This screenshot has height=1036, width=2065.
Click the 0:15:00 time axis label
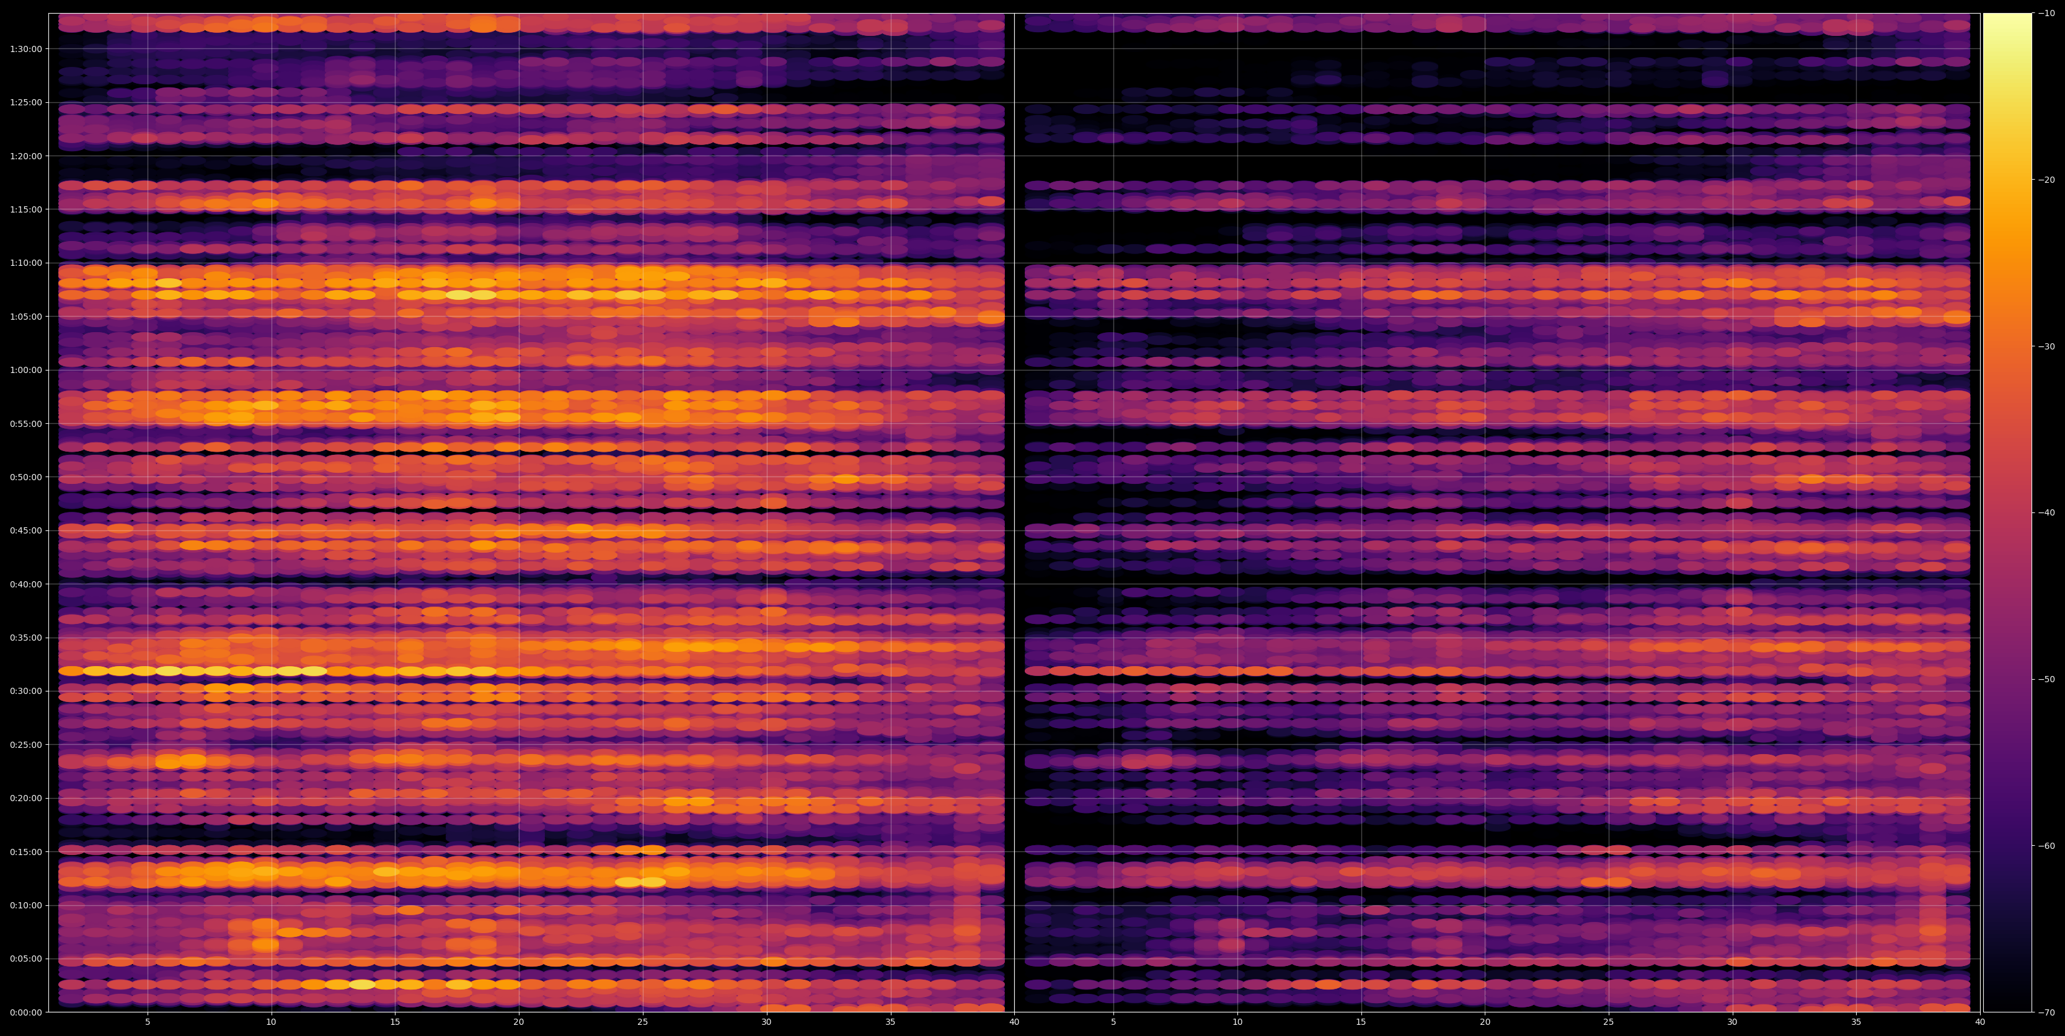click(x=25, y=852)
